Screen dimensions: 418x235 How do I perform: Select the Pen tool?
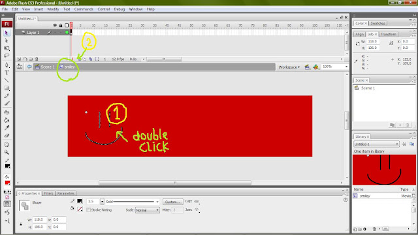coord(7,65)
